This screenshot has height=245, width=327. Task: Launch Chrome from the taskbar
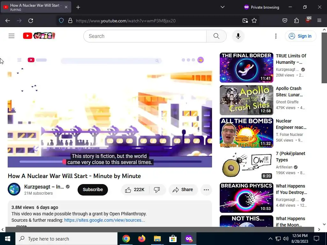point(126,239)
